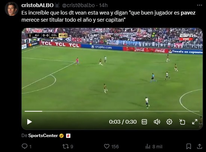This screenshot has height=152, width=206.
Task: Click the SportsCenter verified badge
Action: [61, 136]
